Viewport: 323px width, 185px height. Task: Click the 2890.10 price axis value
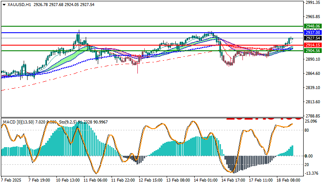click(x=313, y=59)
